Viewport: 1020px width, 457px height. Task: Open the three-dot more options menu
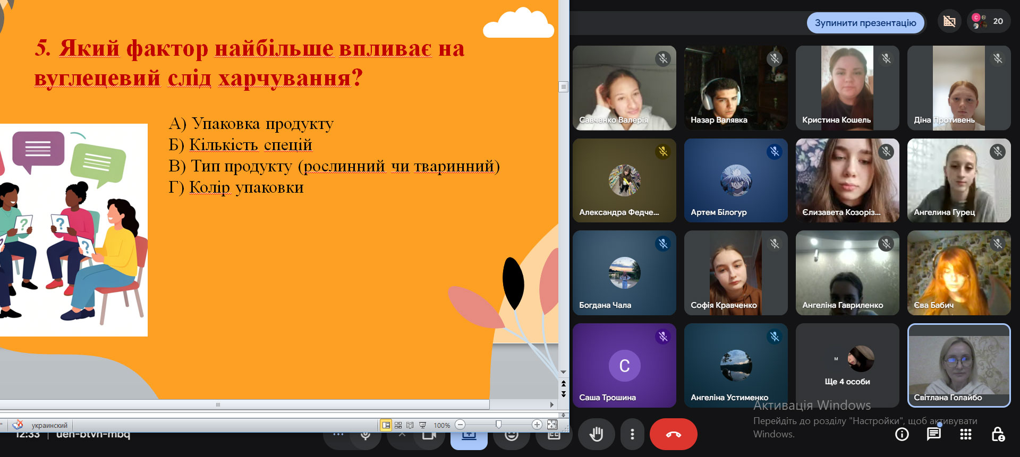pos(632,434)
